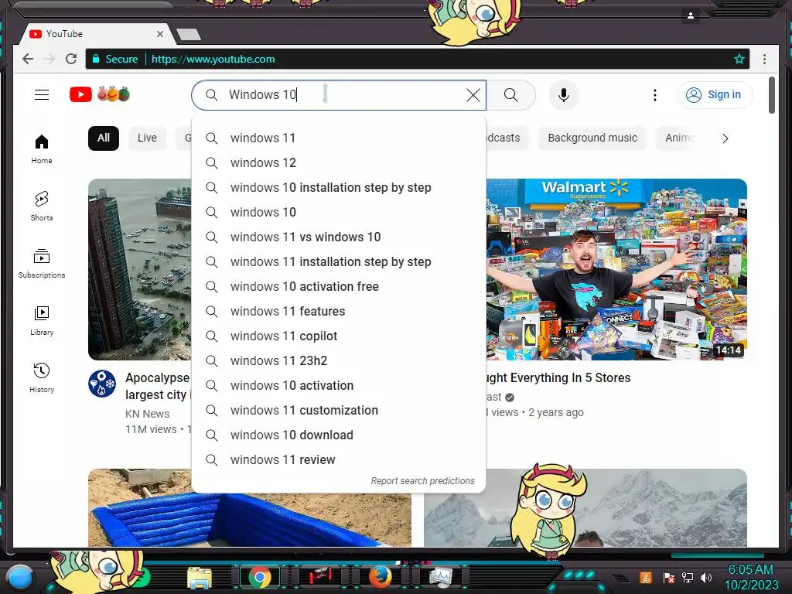Choose suggestion "windows 11 23h2"

pos(339,360)
